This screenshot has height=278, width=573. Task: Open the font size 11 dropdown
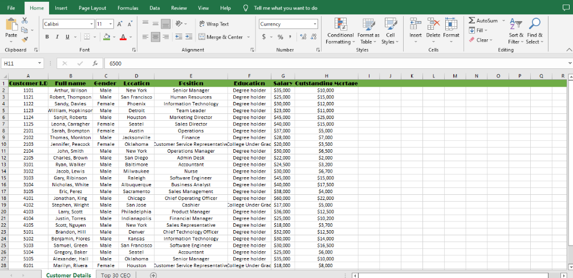tap(111, 24)
